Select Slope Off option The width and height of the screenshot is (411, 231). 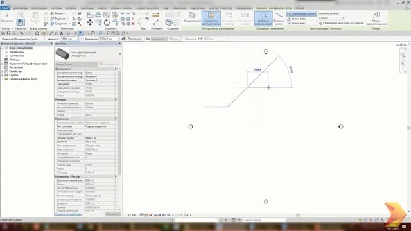click(301, 14)
